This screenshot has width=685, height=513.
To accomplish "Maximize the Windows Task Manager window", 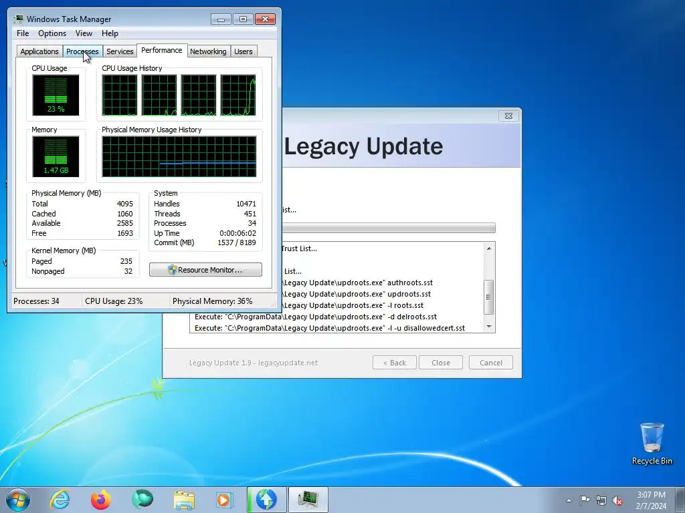I will [x=243, y=19].
